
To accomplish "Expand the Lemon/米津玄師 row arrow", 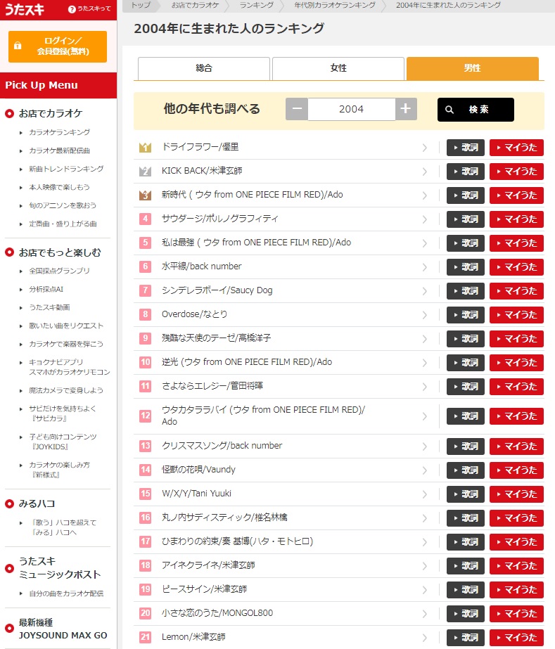I will point(425,638).
